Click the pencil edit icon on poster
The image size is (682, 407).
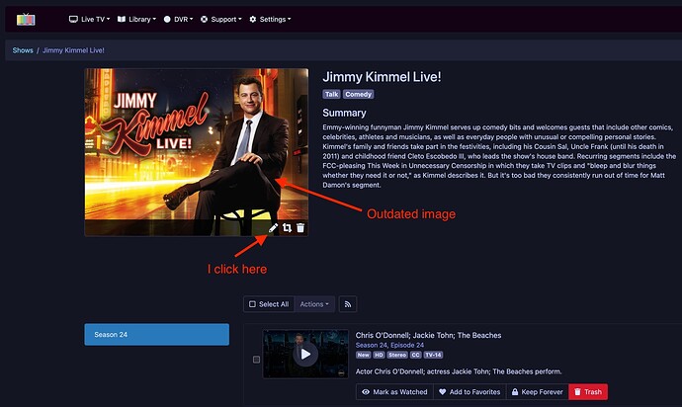[x=274, y=228]
